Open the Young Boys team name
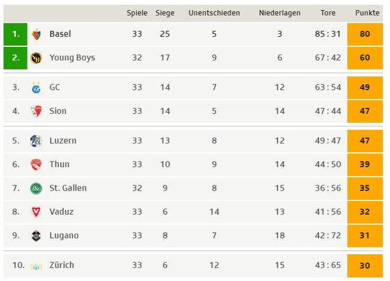 tap(72, 58)
